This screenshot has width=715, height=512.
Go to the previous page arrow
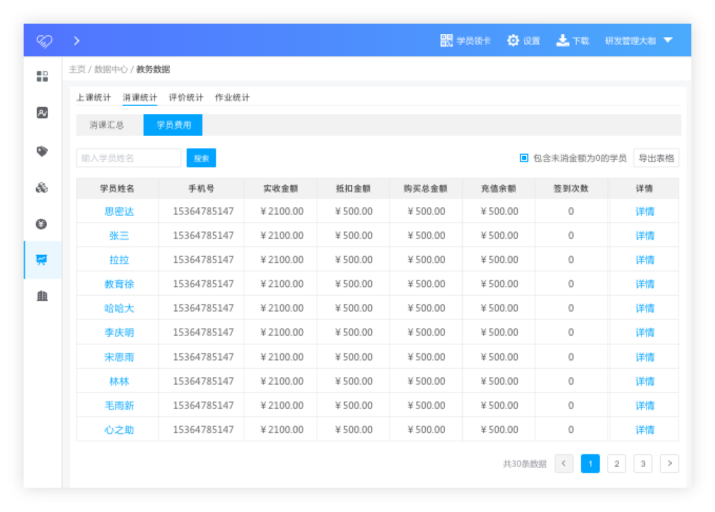pos(564,464)
